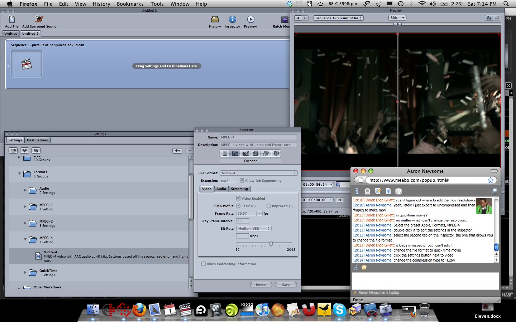The height and width of the screenshot is (322, 516).
Task: Click the Save button in Inspector
Action: [x=286, y=285]
